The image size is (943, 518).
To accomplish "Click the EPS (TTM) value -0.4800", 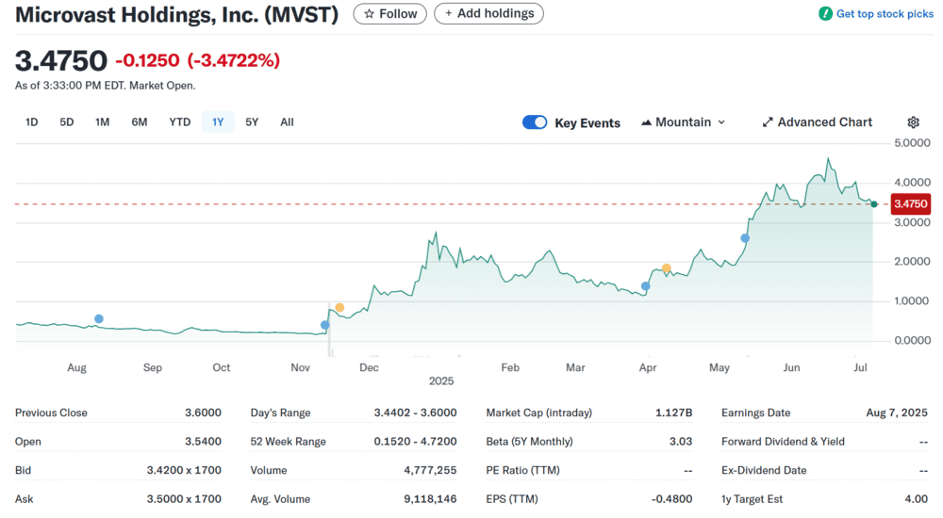I will pos(671,499).
